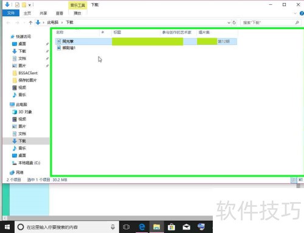
Task: Open the help question mark icon
Action: [302, 13]
